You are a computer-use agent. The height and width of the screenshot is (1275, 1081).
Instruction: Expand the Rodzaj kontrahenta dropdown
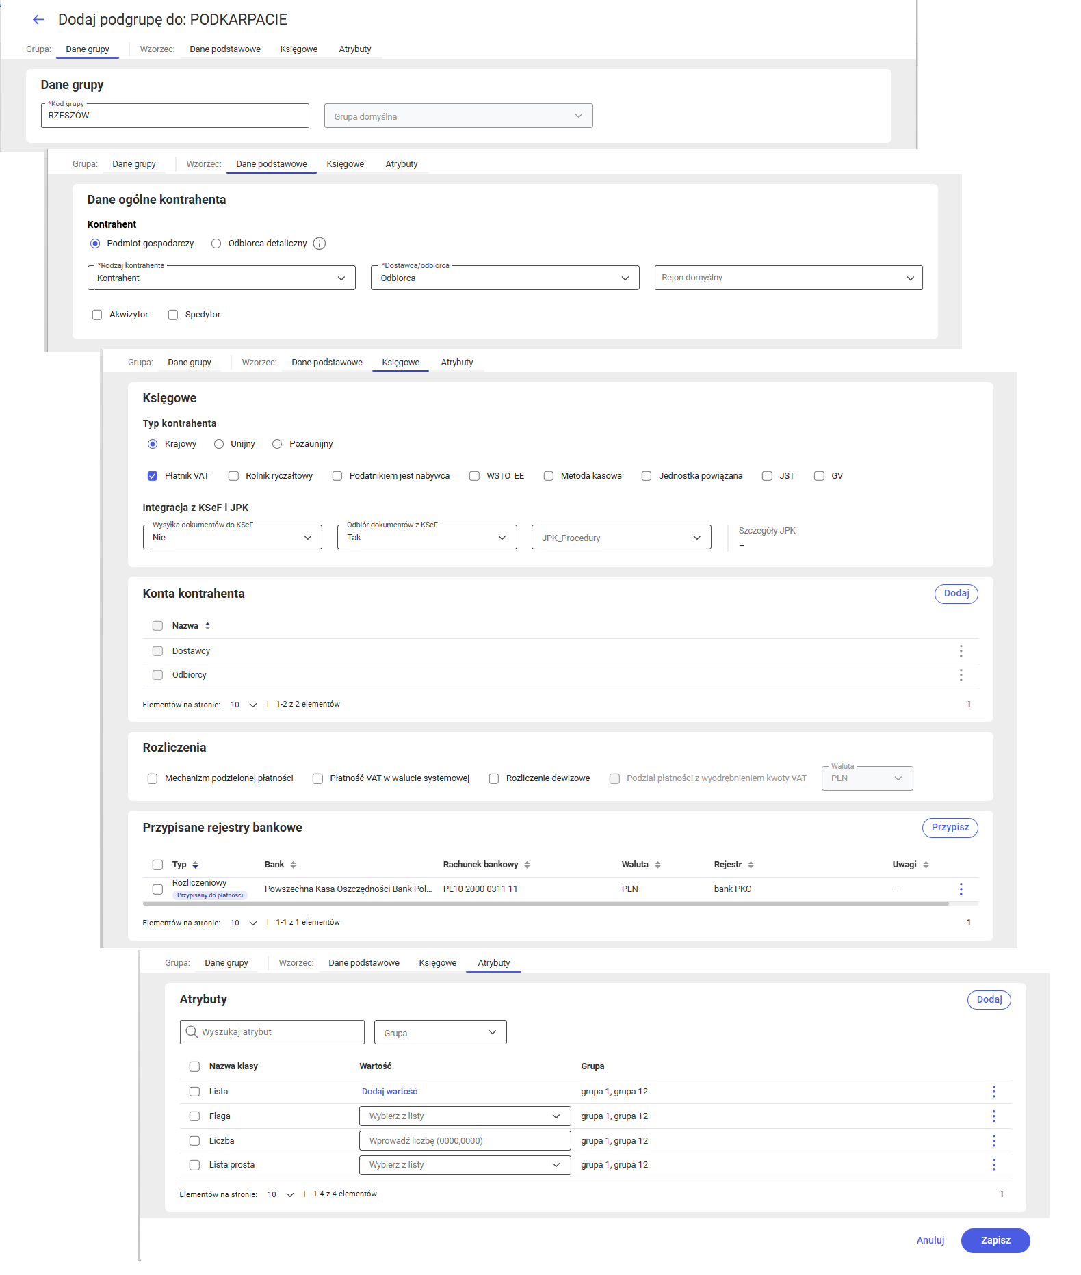click(x=222, y=278)
